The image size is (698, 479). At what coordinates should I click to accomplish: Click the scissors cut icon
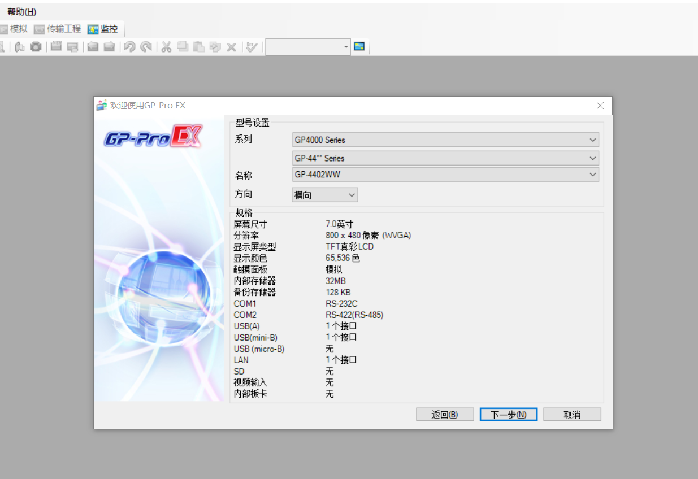pyautogui.click(x=166, y=47)
